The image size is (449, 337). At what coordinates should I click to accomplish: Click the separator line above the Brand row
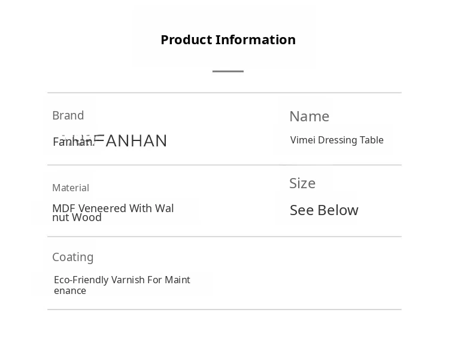pos(224,93)
